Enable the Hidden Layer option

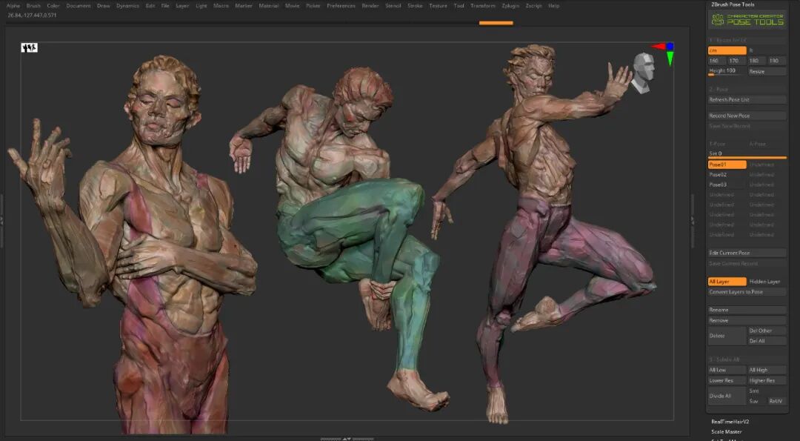767,282
